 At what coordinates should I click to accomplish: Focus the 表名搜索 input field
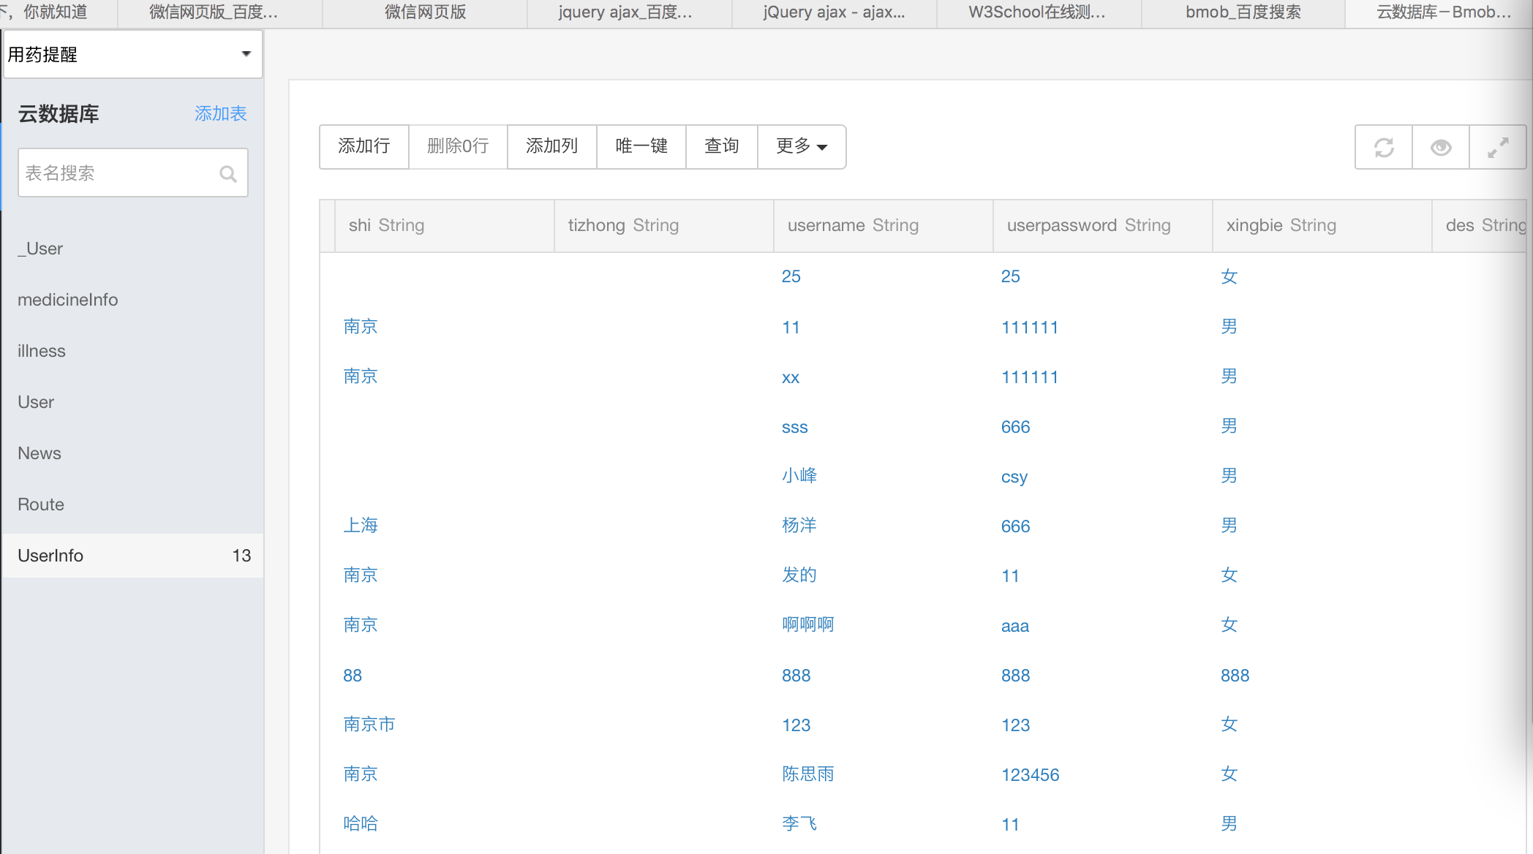click(x=117, y=173)
